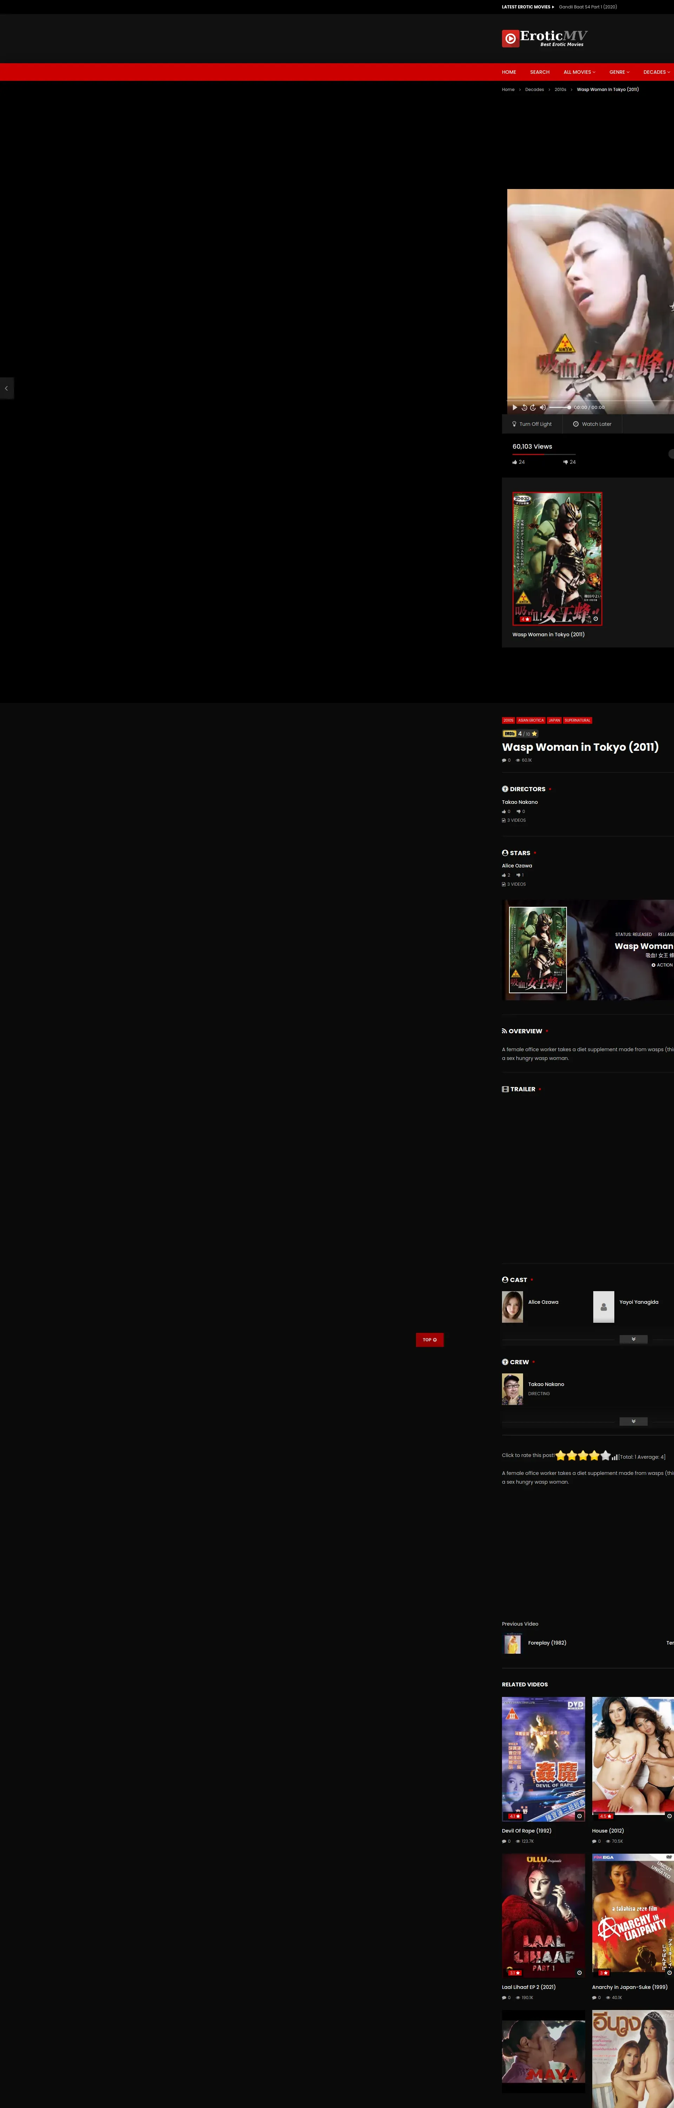Expand the GENRE dropdown menu
Image resolution: width=674 pixels, height=2108 pixels.
[619, 72]
